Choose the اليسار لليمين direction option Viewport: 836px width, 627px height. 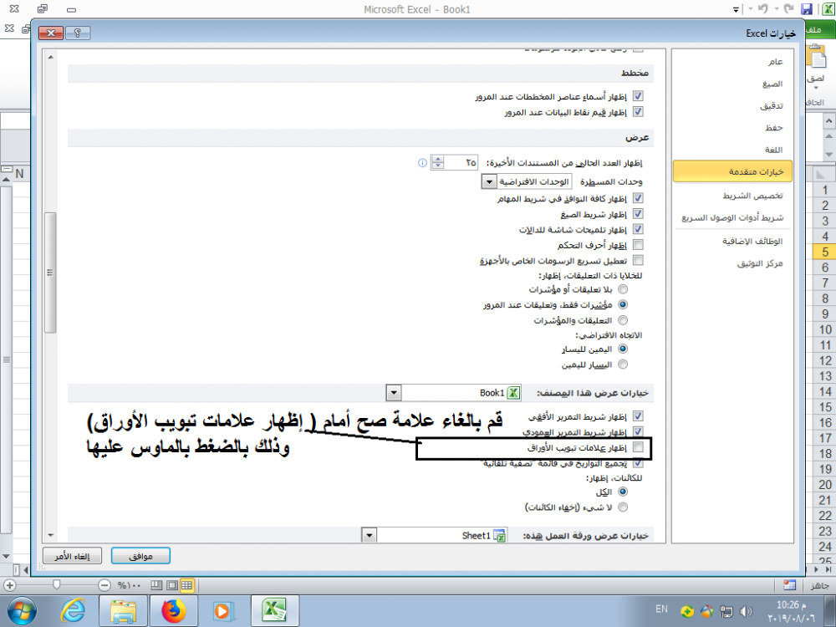(622, 364)
